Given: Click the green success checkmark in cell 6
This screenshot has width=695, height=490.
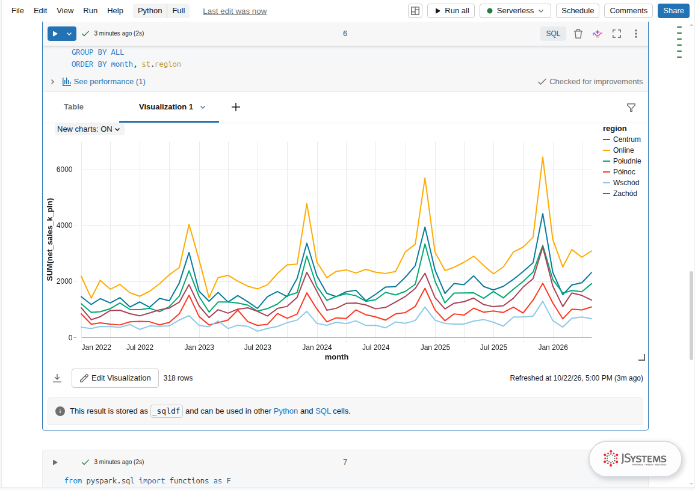Looking at the screenshot, I should click(85, 33).
